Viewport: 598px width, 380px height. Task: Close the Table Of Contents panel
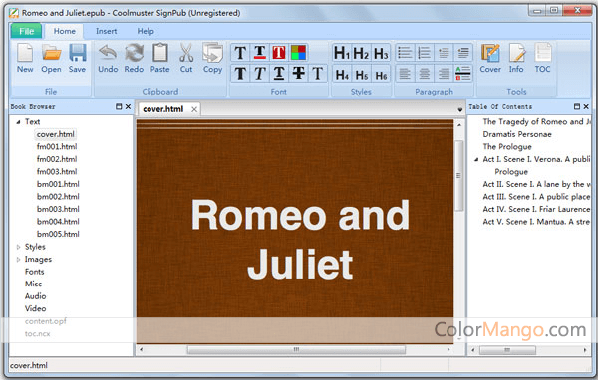pos(586,107)
